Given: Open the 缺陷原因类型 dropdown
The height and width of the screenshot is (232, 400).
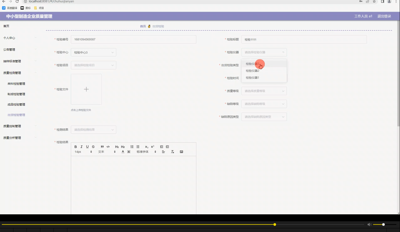Looking at the screenshot, I should pos(264,117).
